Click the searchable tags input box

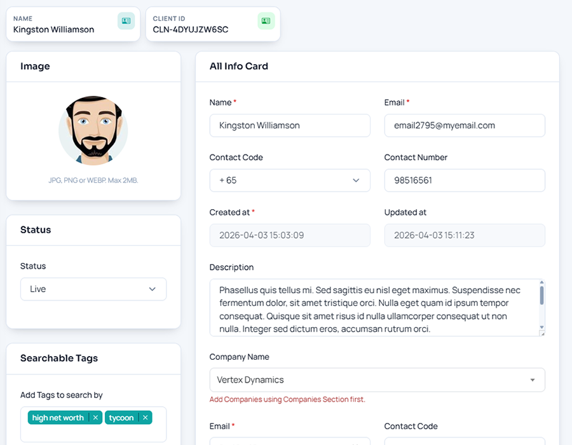(93, 432)
